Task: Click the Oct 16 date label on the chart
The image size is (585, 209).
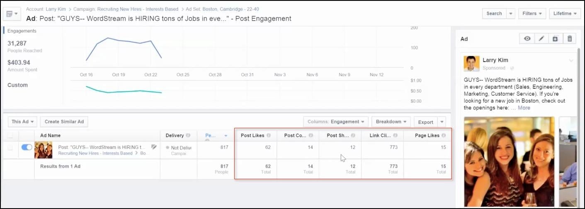Action: [x=86, y=74]
